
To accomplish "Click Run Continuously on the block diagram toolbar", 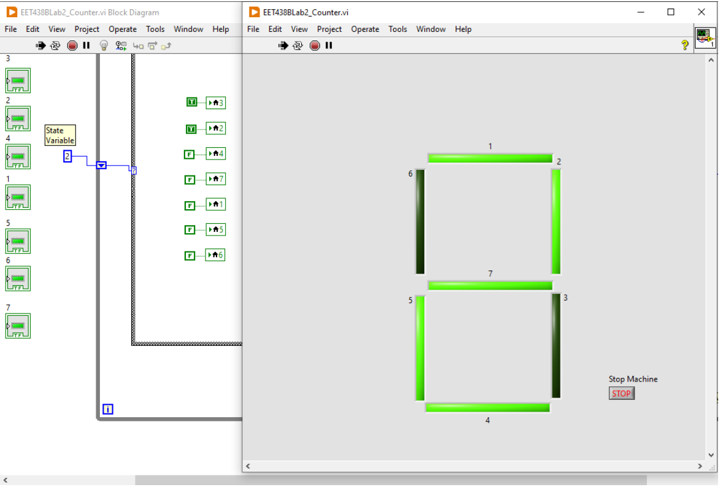I will click(x=55, y=45).
